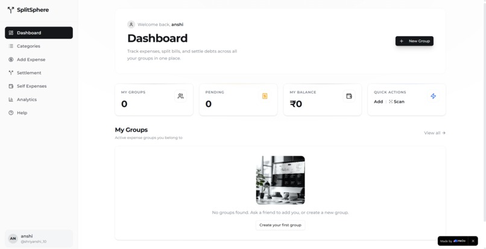Click 'Active expense groups you belong to' subtitle
Screen dimensions: 486x249
(x=149, y=138)
